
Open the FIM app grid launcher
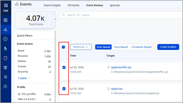6,5
